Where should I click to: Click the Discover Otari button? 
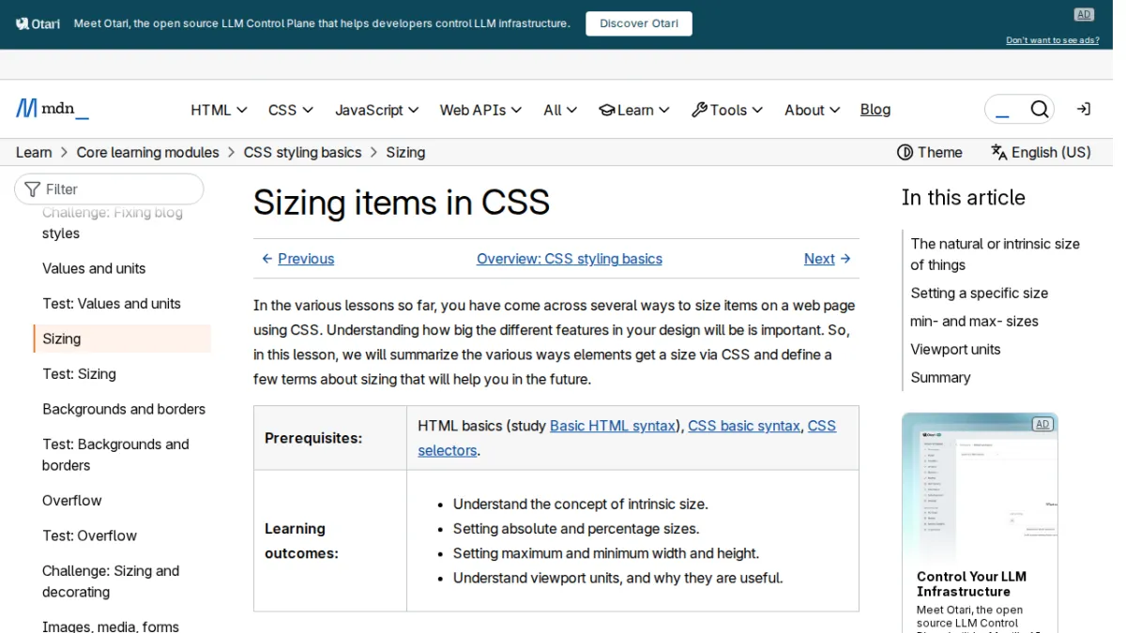point(639,23)
